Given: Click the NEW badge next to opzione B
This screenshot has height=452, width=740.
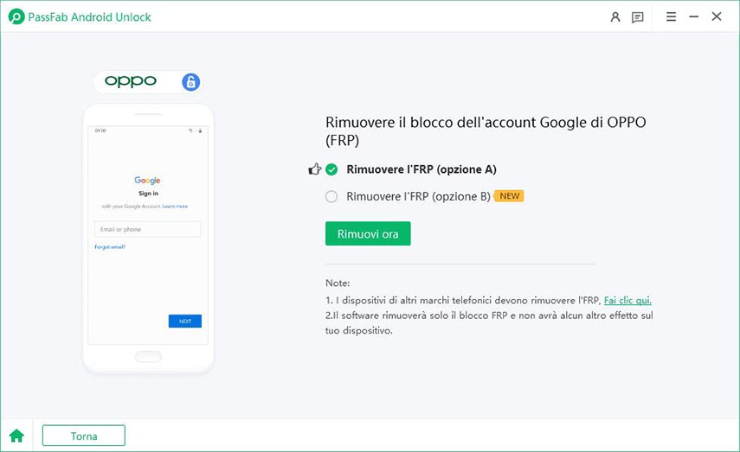Looking at the screenshot, I should point(510,196).
